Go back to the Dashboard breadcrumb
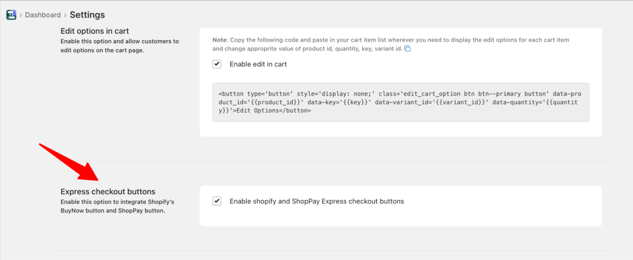Viewport: 633px width, 260px height. click(43, 15)
